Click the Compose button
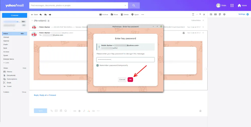The width and height of the screenshot is (251, 127). click(x=15, y=15)
